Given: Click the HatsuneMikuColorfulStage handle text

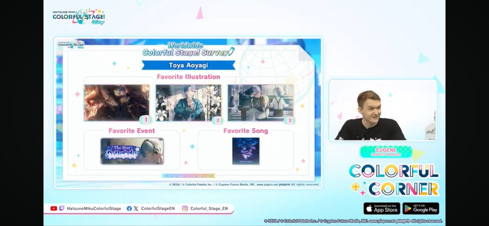Looking at the screenshot, I should (93, 208).
